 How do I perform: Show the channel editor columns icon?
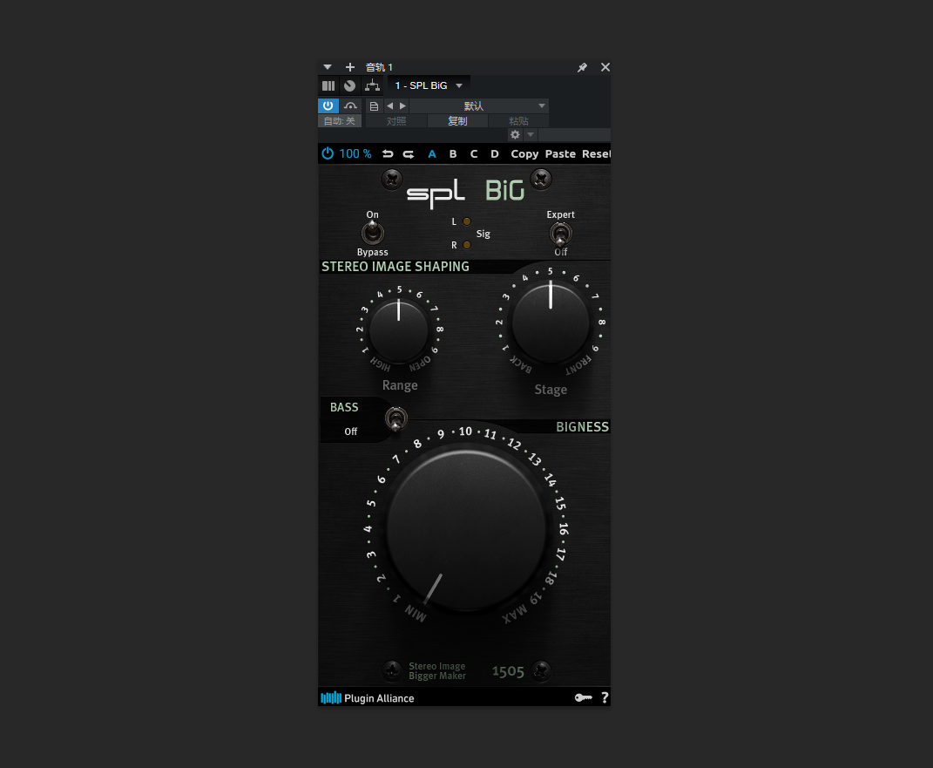328,85
